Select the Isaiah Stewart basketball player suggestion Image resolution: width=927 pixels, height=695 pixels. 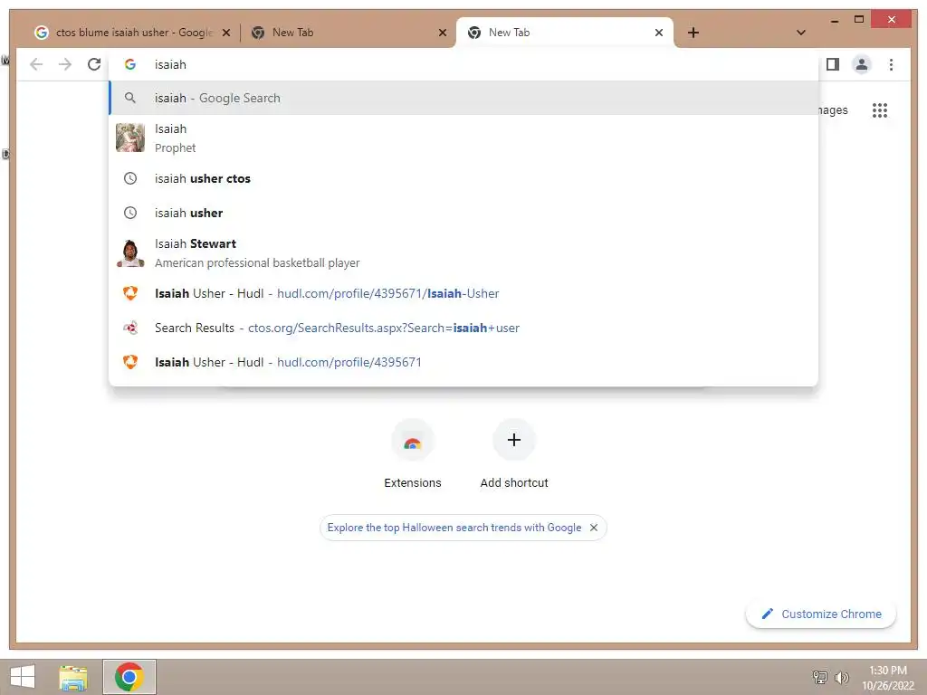point(463,253)
